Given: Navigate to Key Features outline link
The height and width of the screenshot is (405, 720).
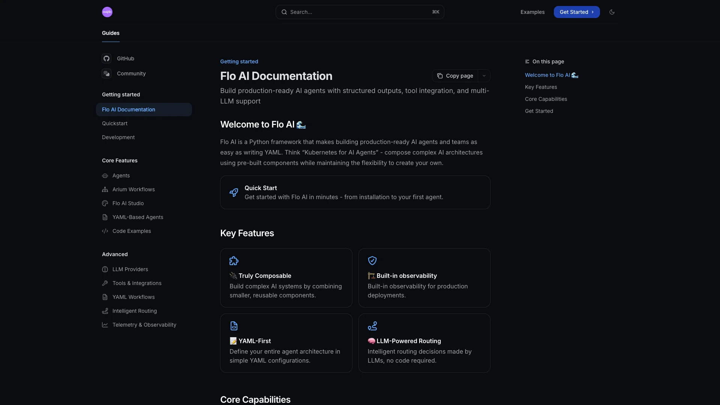Looking at the screenshot, I should coord(541,87).
